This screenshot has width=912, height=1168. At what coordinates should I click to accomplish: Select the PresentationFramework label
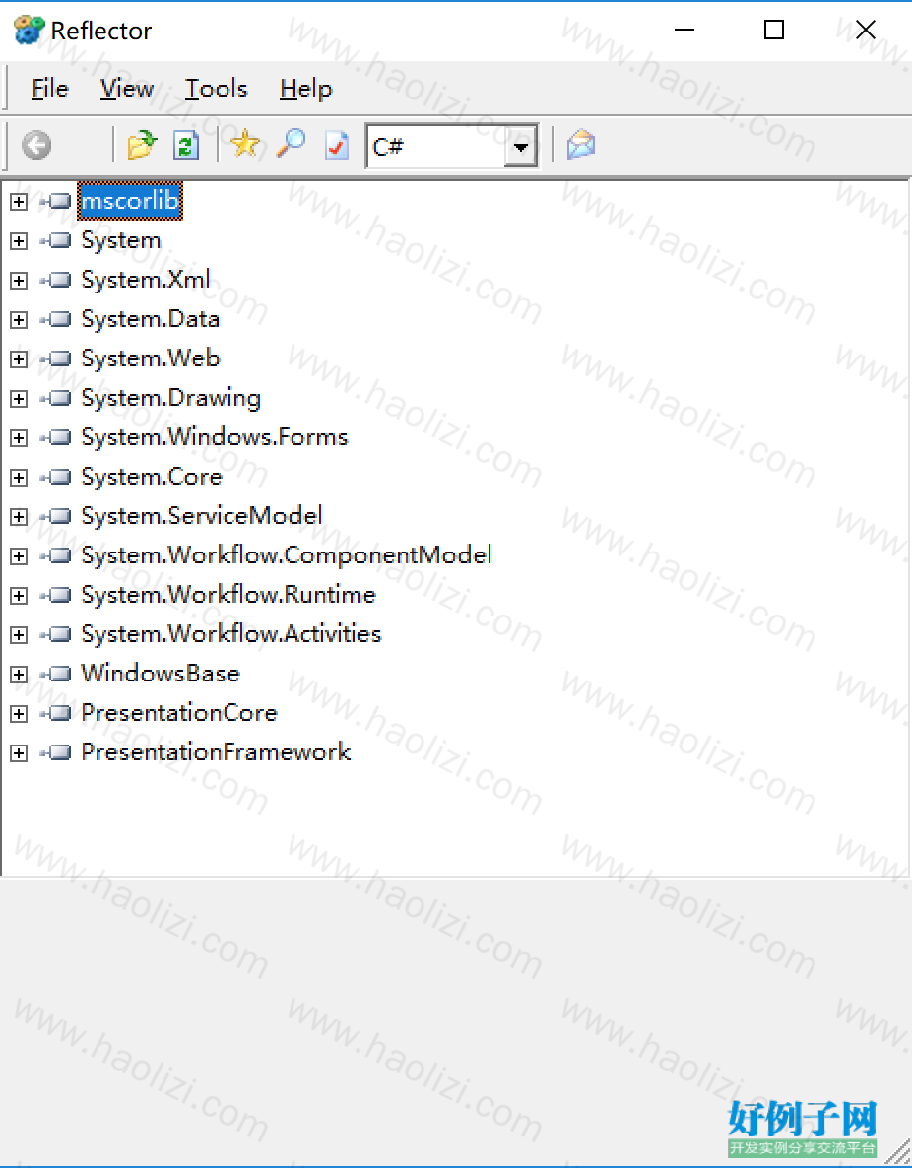point(216,753)
